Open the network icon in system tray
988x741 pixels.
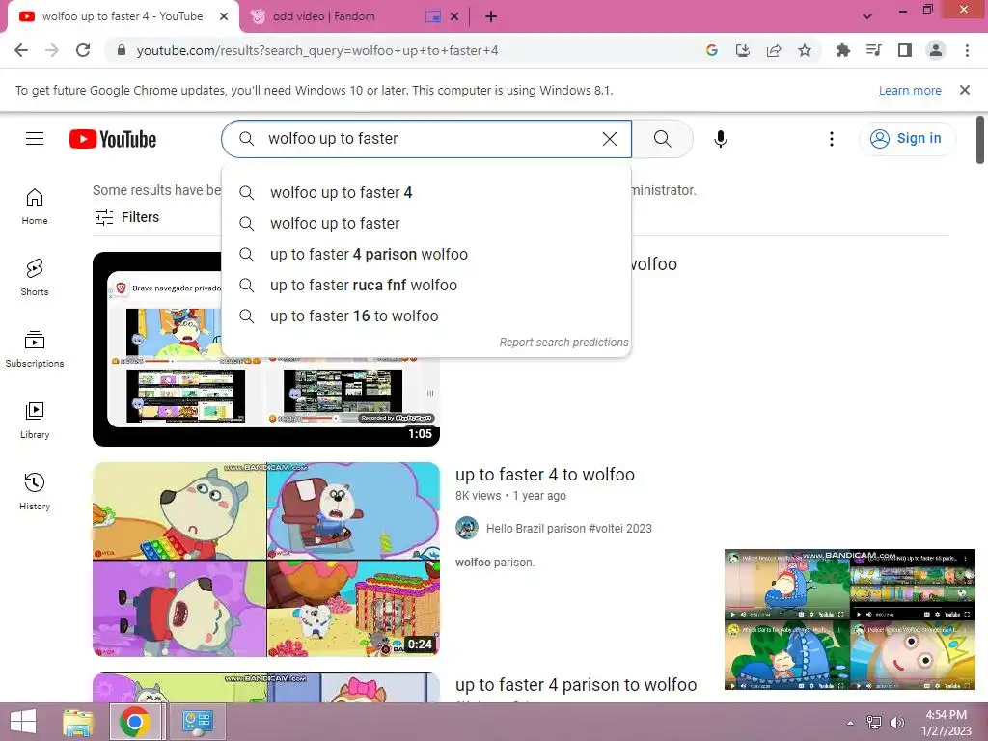point(874,723)
